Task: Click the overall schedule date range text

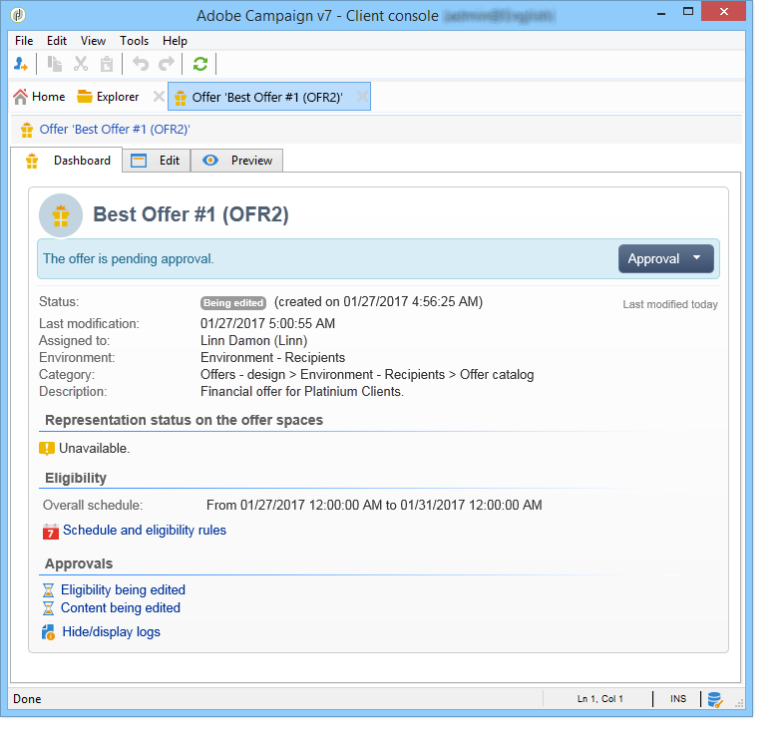Action: coord(374,506)
